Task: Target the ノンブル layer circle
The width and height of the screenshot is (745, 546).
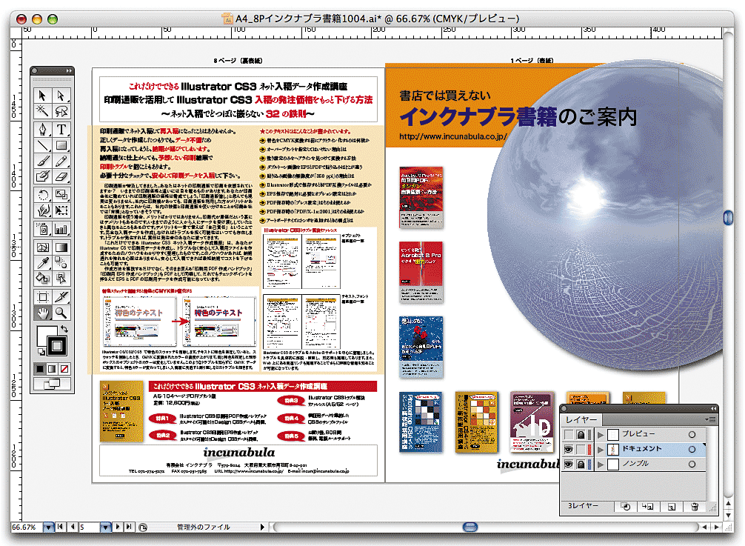Action: [692, 464]
